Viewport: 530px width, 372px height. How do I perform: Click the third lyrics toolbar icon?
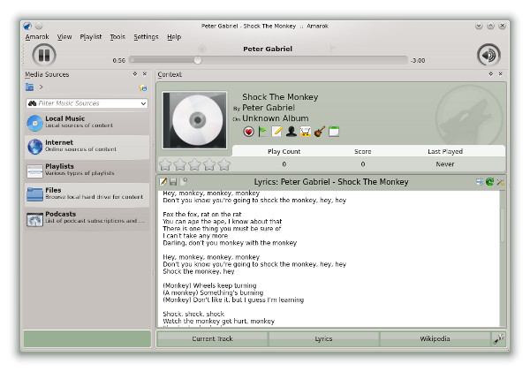click(x=184, y=182)
